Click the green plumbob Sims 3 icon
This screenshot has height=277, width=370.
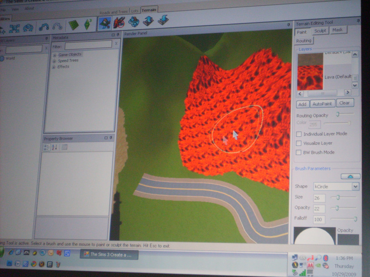click(x=87, y=24)
